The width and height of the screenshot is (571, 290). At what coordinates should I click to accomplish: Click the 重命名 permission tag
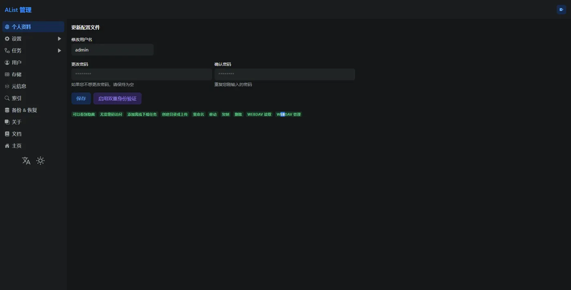(x=198, y=115)
